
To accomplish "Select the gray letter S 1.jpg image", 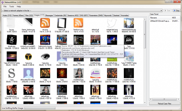I will (12, 73).
